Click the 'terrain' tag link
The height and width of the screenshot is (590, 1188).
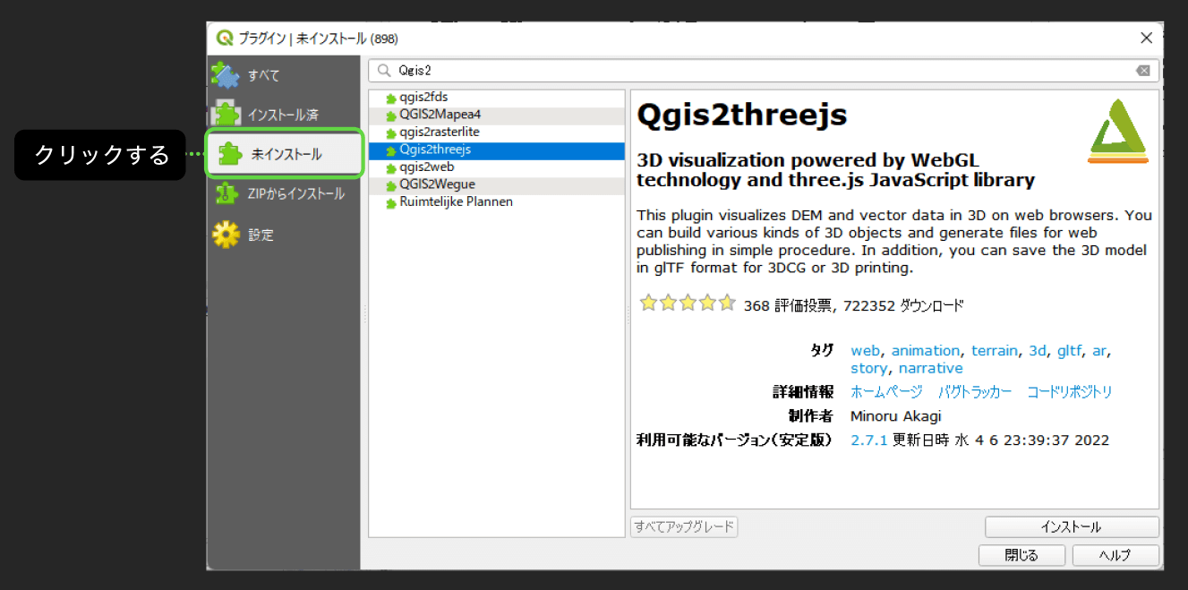click(994, 351)
